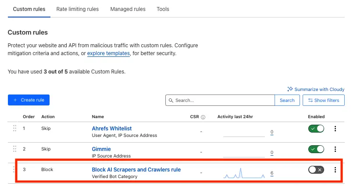Click the Create rule button
This screenshot has height=189, width=357.
[x=29, y=100]
